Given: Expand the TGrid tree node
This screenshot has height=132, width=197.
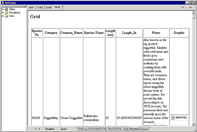Looking at the screenshot, I should (x=3, y=9).
